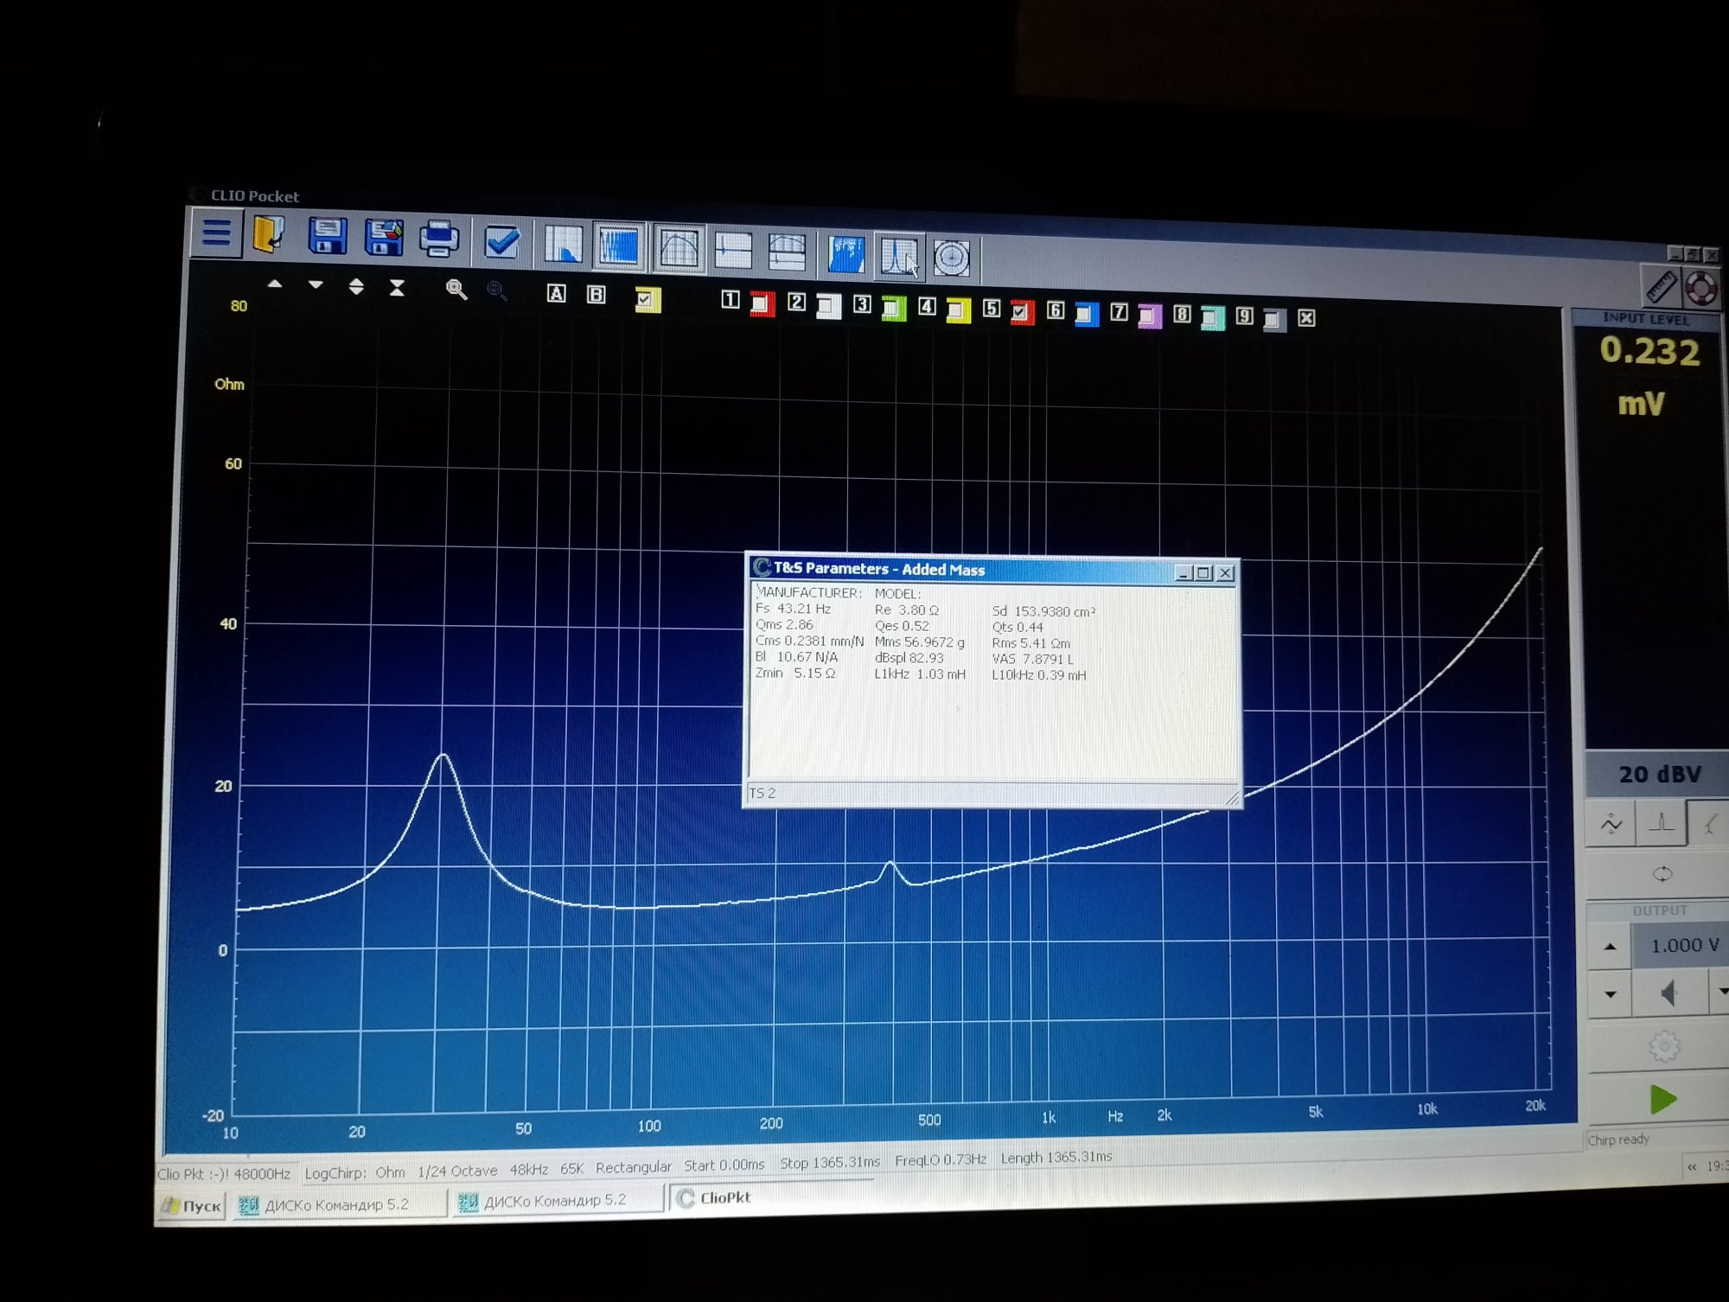Open the hamburger main menu
Image resolution: width=1729 pixels, height=1302 pixels.
tap(216, 233)
